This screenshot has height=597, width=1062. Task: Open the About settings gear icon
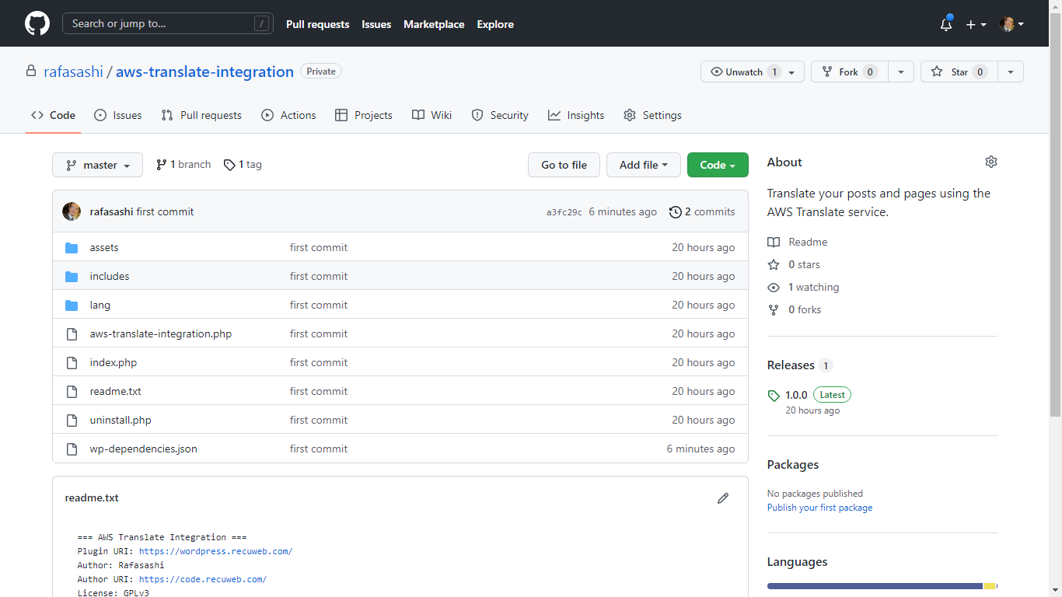tap(990, 162)
